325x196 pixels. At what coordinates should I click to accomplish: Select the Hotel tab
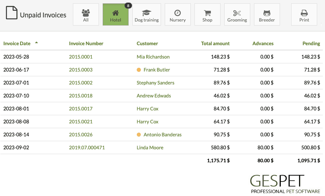115,14
